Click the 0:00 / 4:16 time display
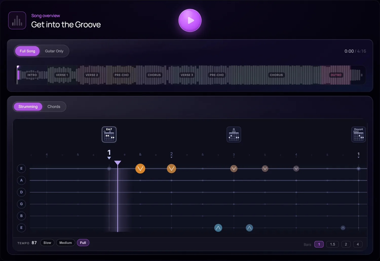This screenshot has height=261, width=380. point(355,51)
